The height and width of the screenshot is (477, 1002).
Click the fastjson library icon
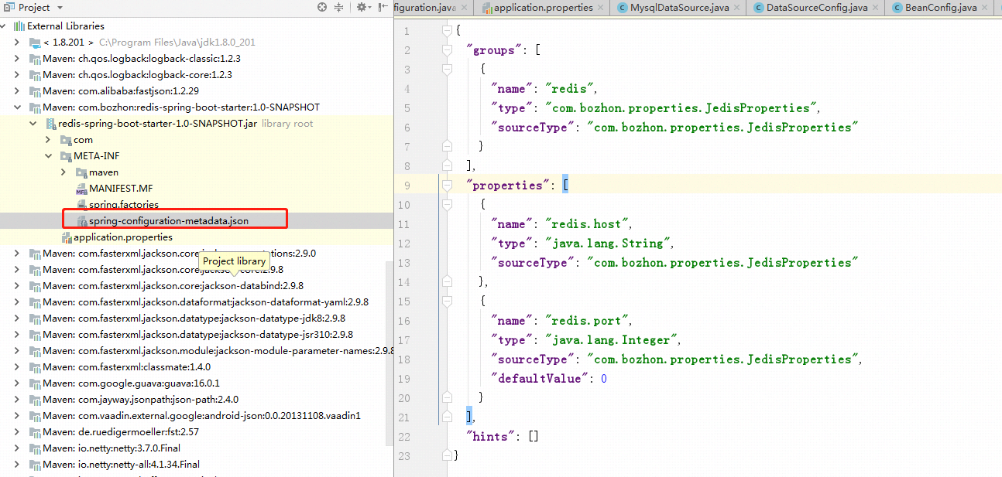[35, 91]
